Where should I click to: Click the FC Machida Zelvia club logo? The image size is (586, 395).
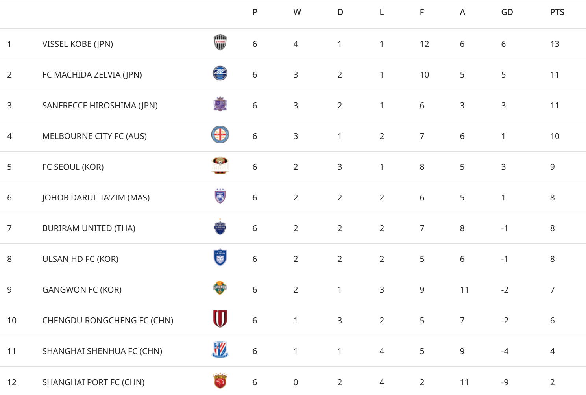[220, 73]
